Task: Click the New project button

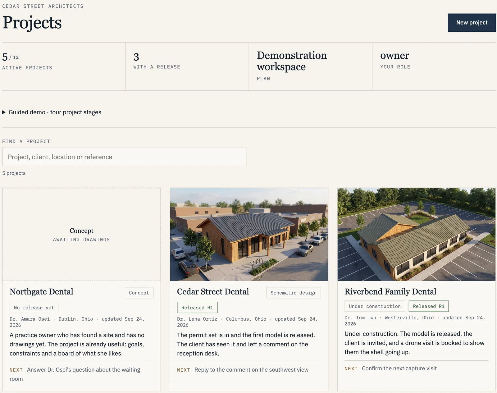Action: point(472,22)
